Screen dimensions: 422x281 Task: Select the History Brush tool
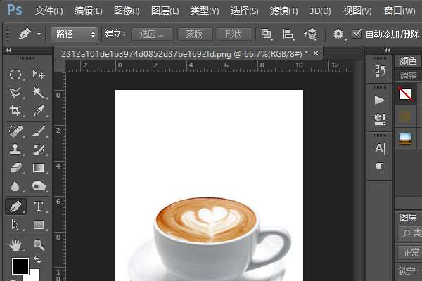point(39,150)
